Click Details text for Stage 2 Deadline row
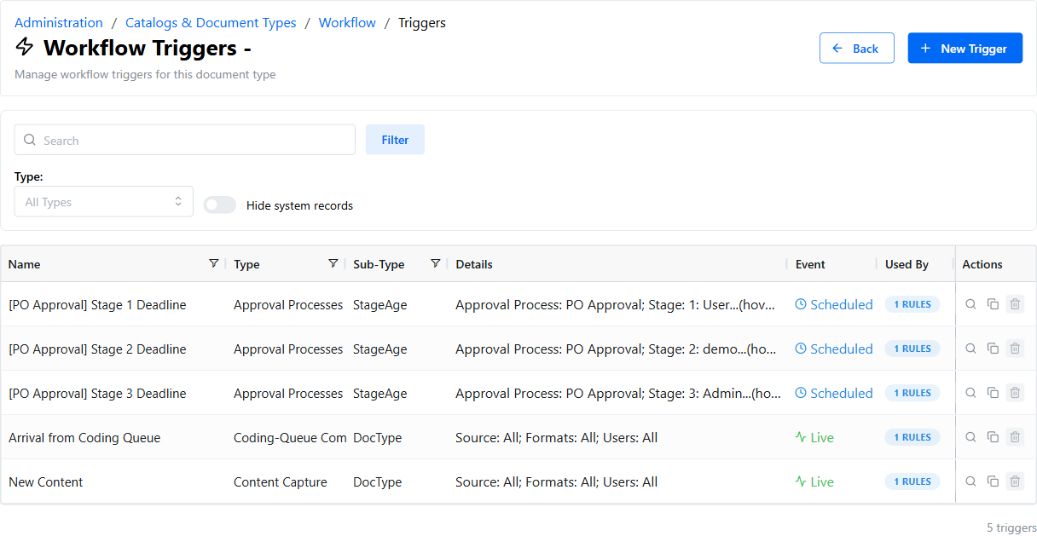 click(617, 349)
